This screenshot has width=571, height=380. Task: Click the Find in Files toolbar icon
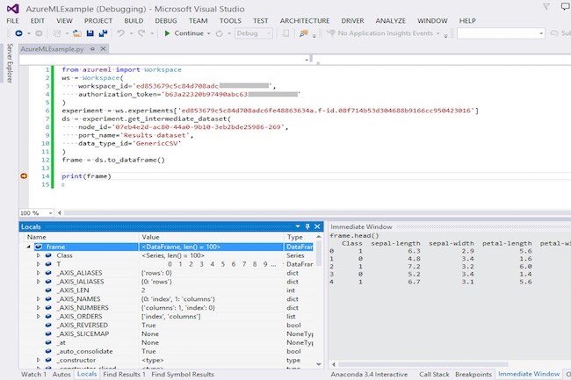(303, 33)
